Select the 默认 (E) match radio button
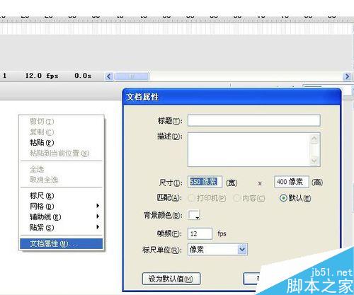 coord(283,198)
